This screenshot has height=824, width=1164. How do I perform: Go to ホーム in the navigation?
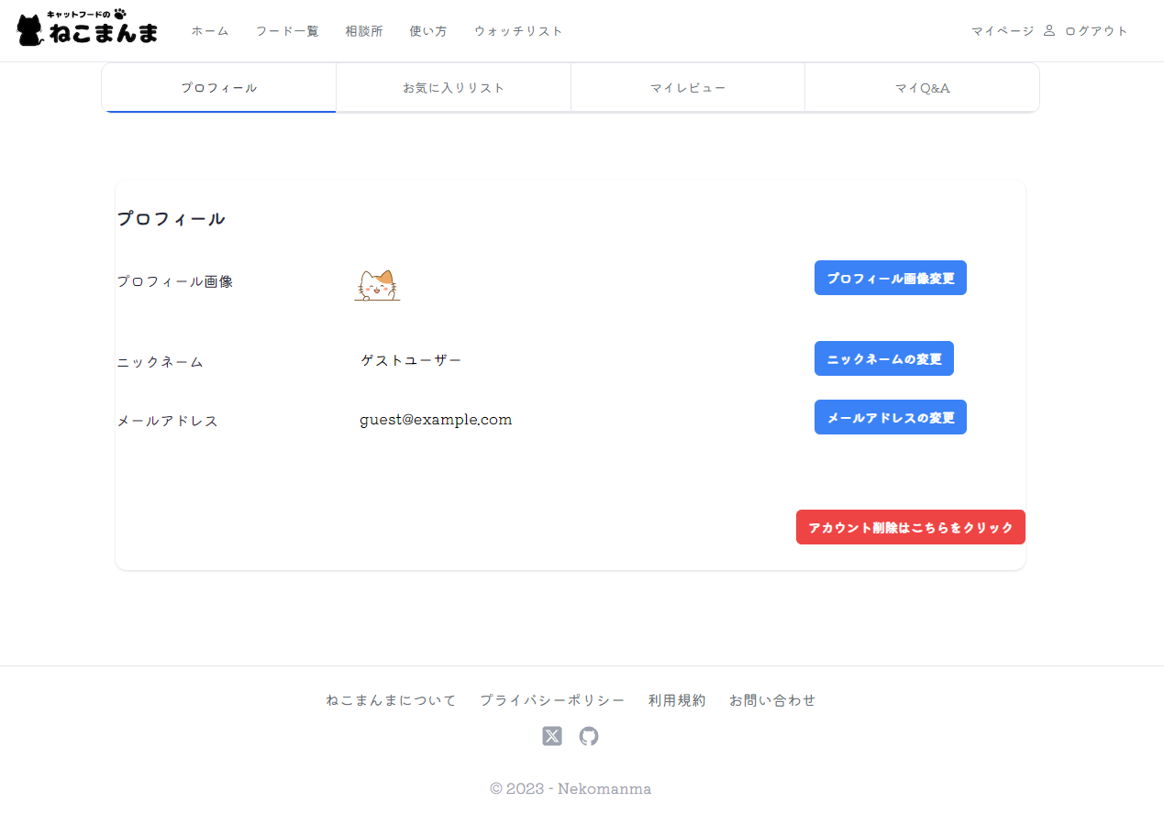pos(210,30)
